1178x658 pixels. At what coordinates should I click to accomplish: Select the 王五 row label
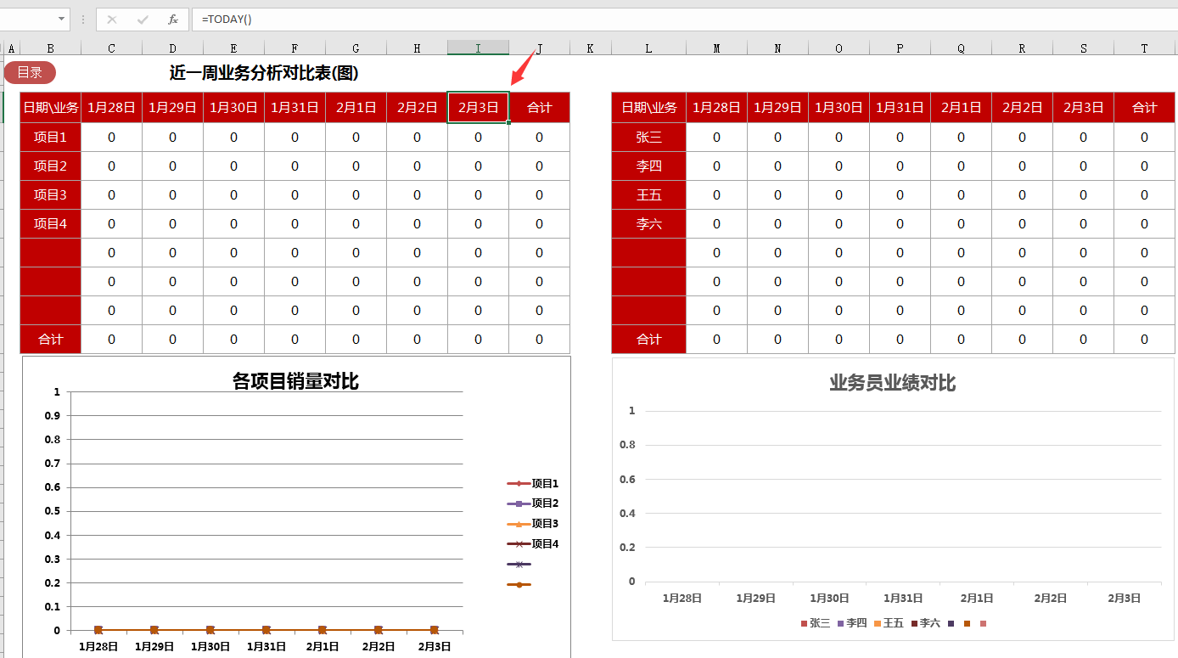[648, 195]
